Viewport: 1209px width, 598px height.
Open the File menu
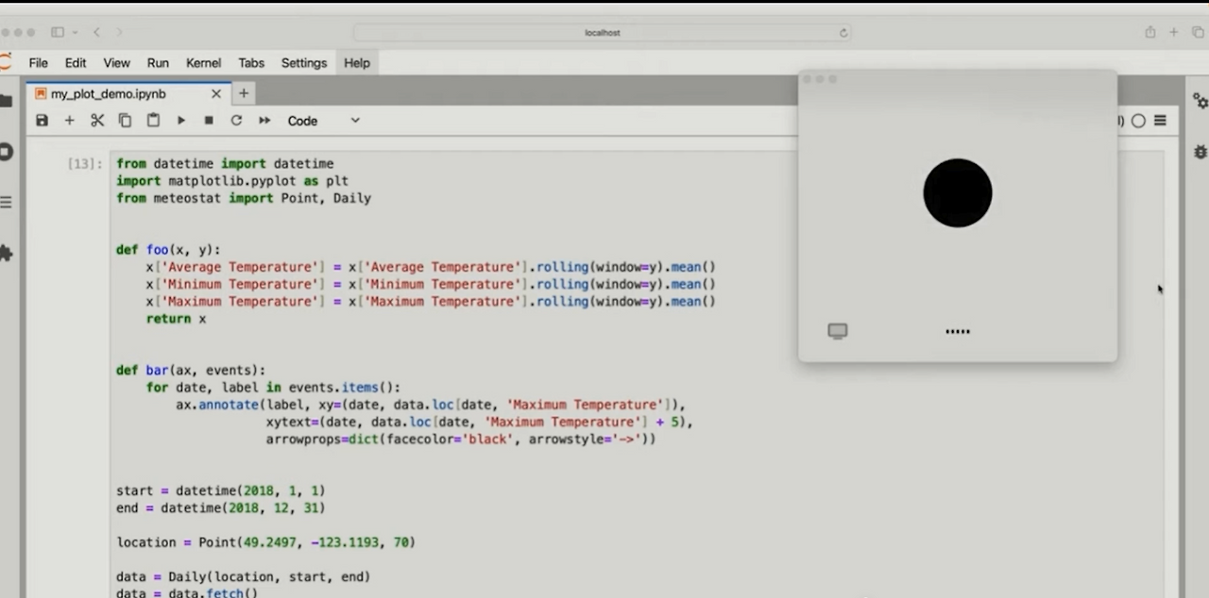[38, 63]
